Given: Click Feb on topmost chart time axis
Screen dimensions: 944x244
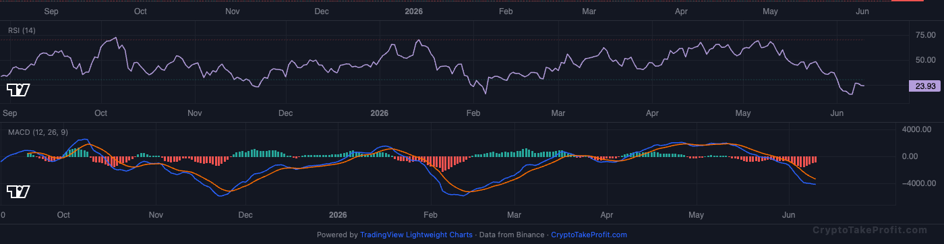Looking at the screenshot, I should pyautogui.click(x=506, y=11).
